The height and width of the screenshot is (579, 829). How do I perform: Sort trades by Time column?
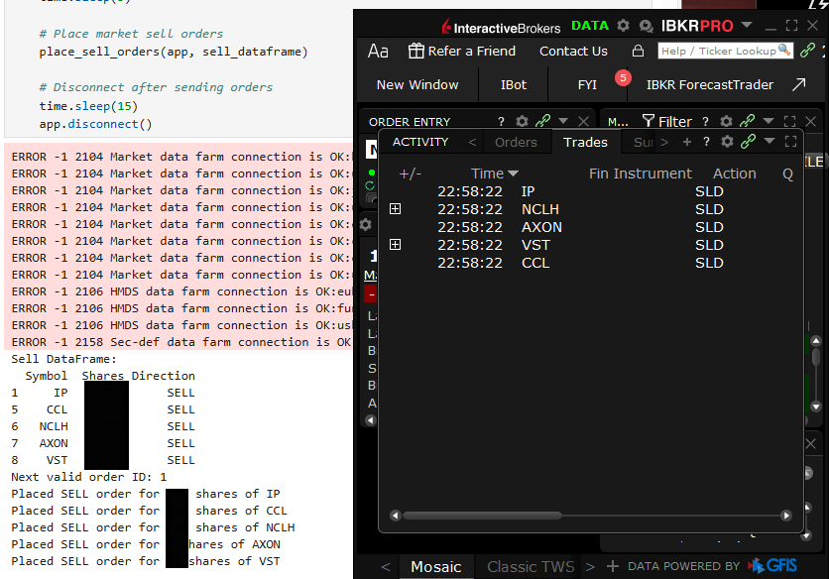[x=495, y=174]
